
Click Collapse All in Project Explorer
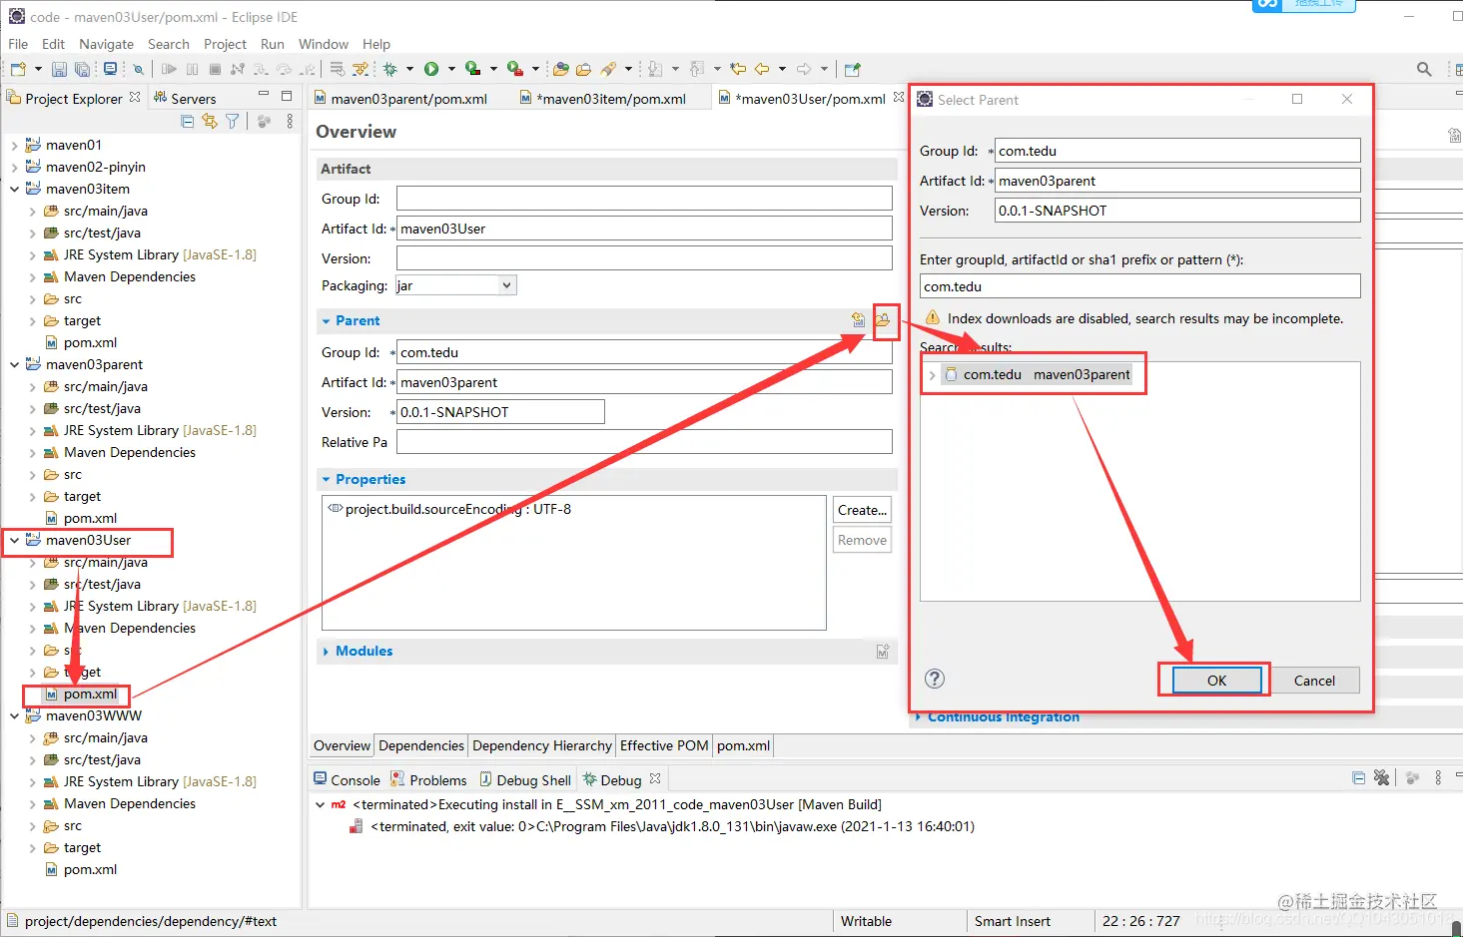tap(188, 121)
